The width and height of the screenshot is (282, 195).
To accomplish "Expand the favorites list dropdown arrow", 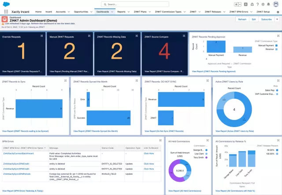I will 240,4.
